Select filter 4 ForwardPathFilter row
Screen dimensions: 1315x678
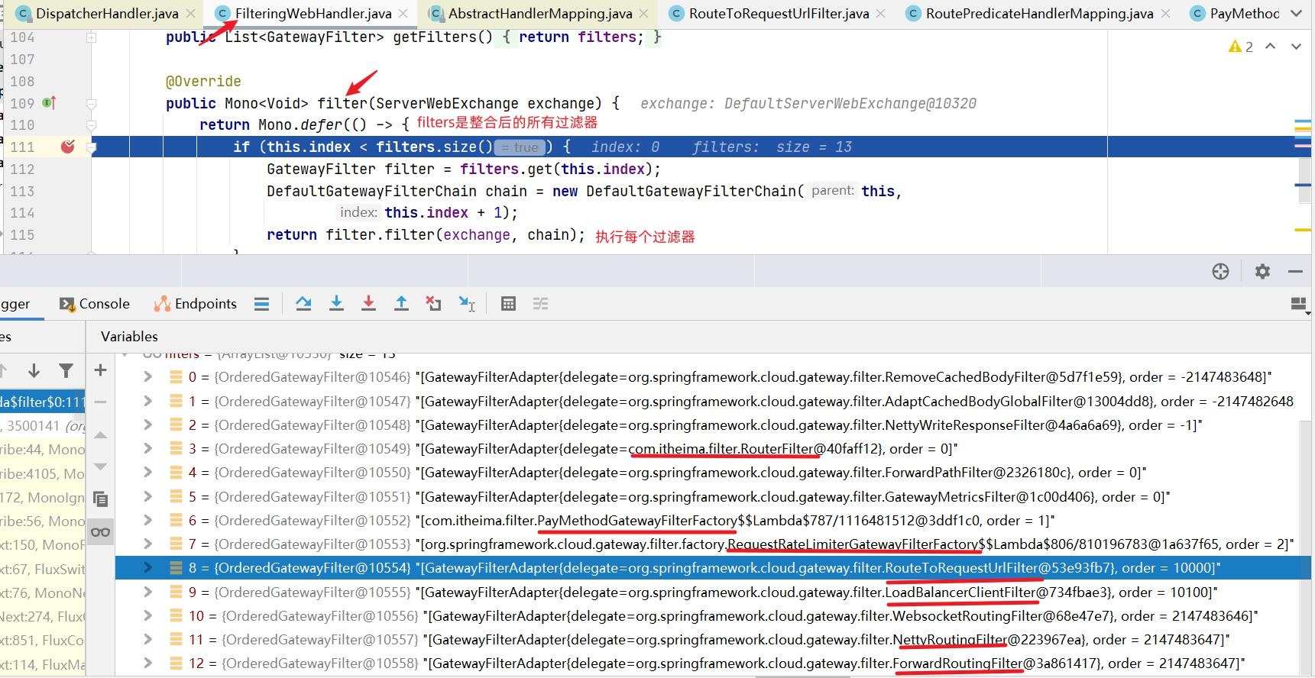tap(708, 473)
